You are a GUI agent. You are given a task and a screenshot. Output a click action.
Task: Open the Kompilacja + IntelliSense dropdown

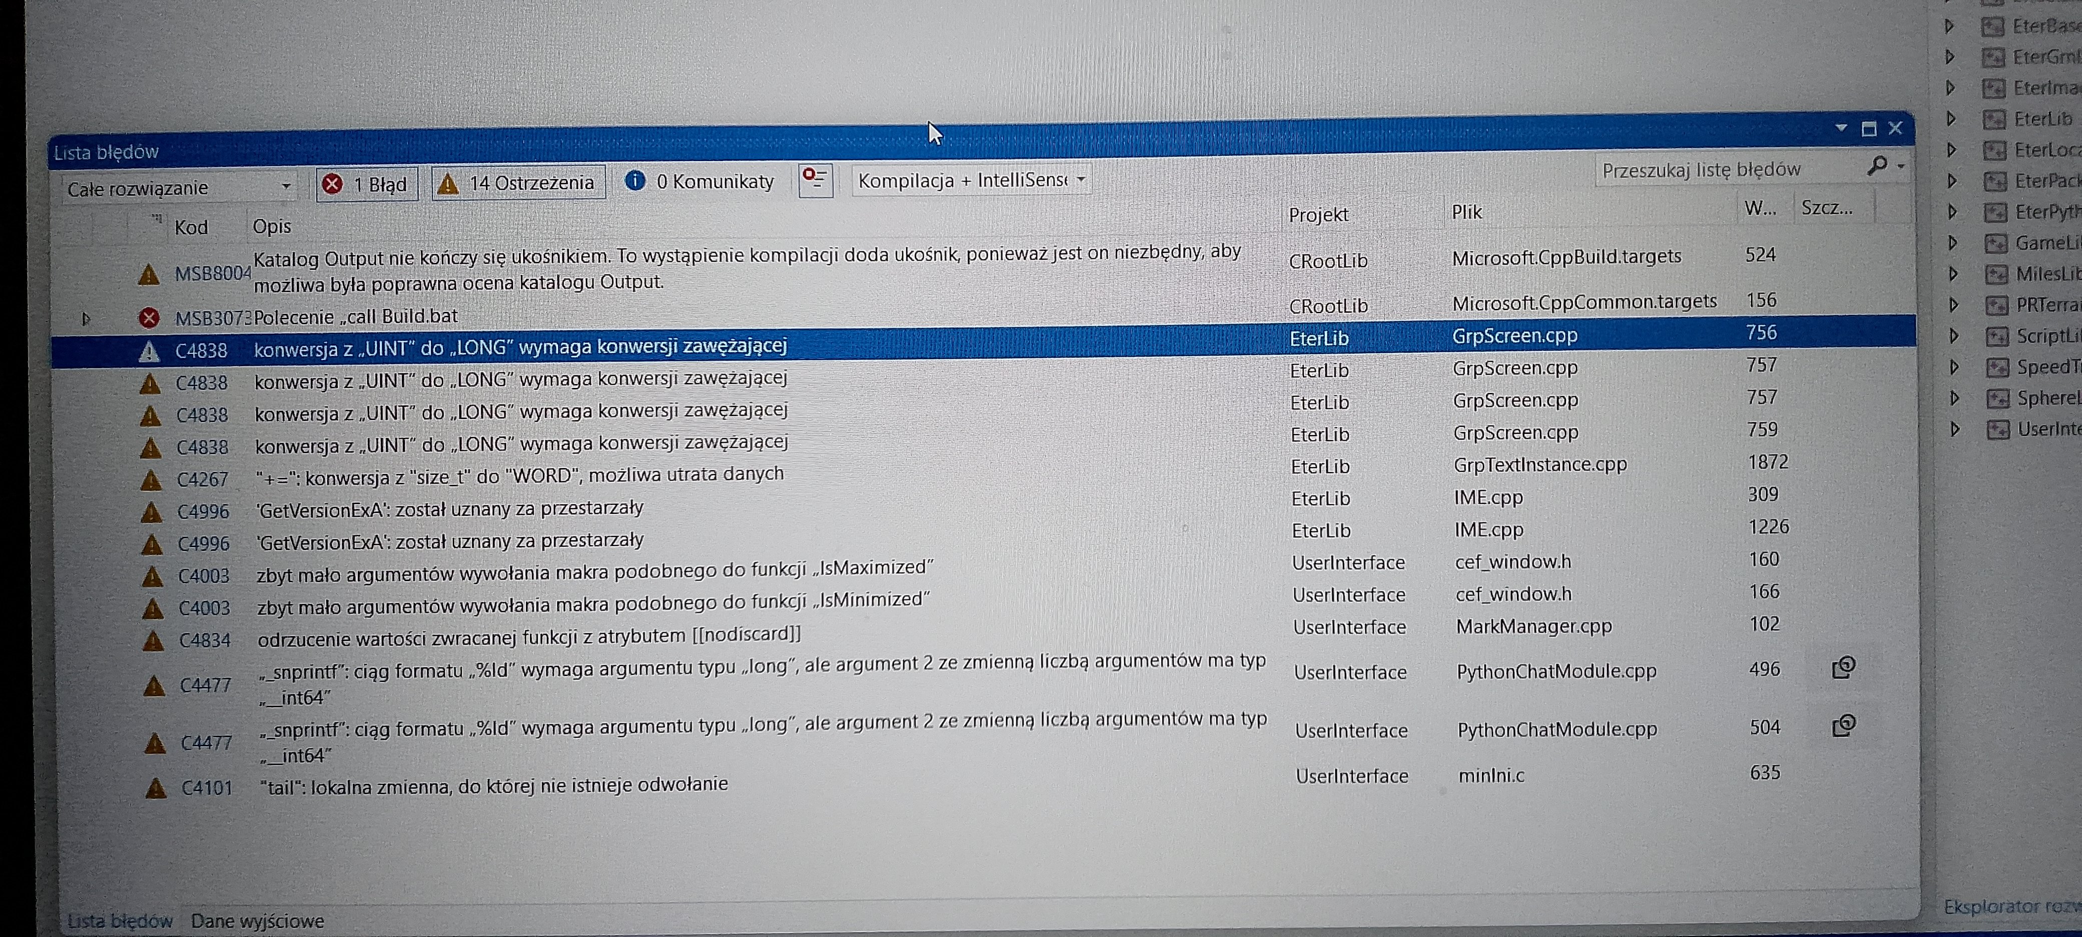[x=971, y=180]
